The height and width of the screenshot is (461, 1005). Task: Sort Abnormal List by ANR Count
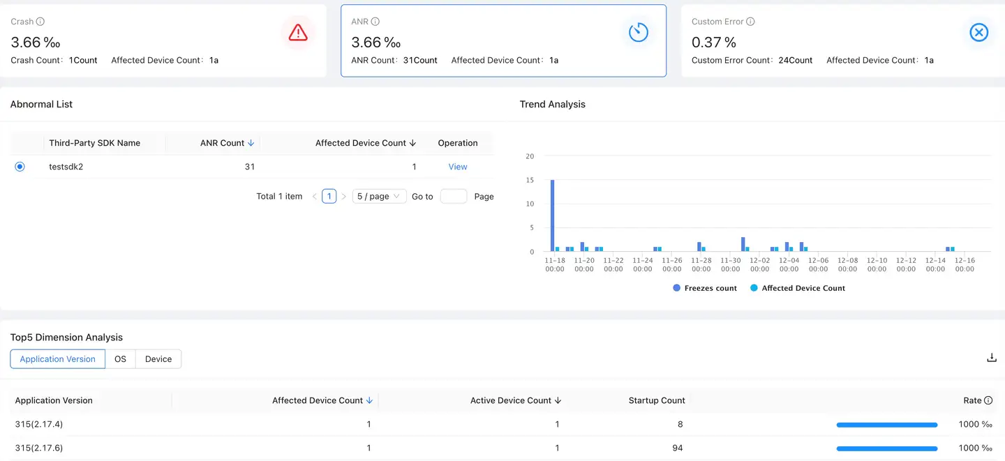pyautogui.click(x=251, y=143)
